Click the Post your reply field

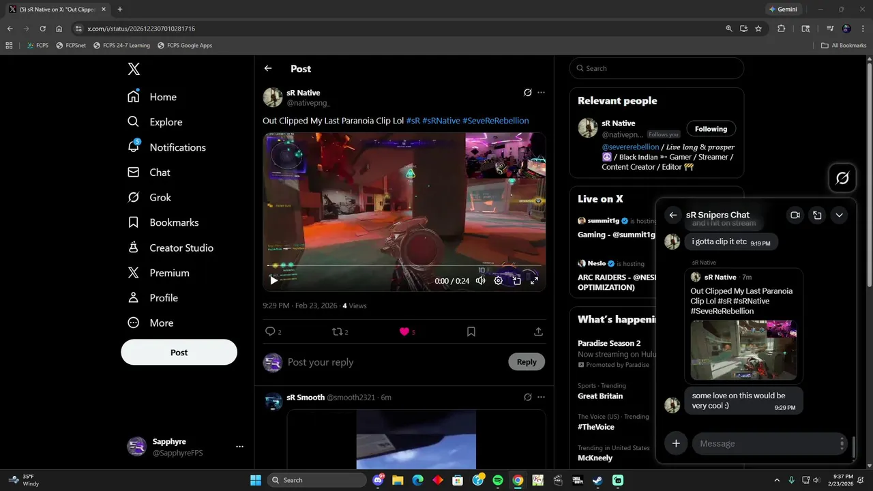(394, 362)
